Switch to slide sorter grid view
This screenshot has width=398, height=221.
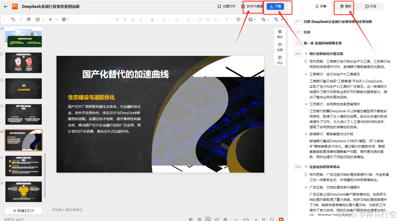click(x=191, y=219)
